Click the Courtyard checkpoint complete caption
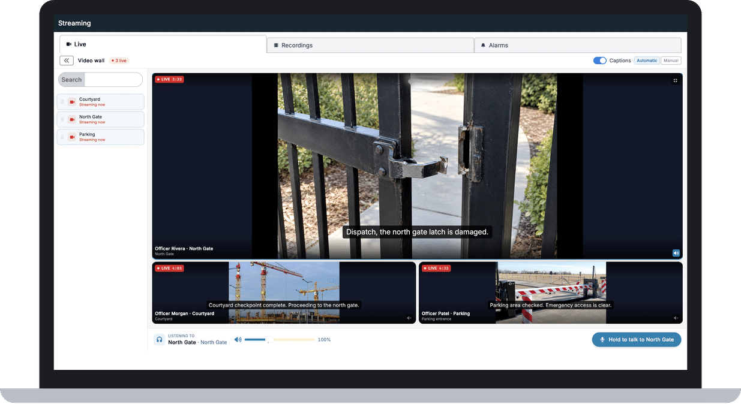Image resolution: width=741 pixels, height=404 pixels. tap(284, 305)
